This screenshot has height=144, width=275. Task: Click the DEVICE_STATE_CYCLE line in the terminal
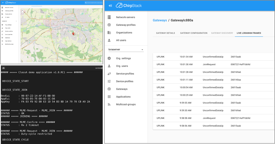point(15,140)
